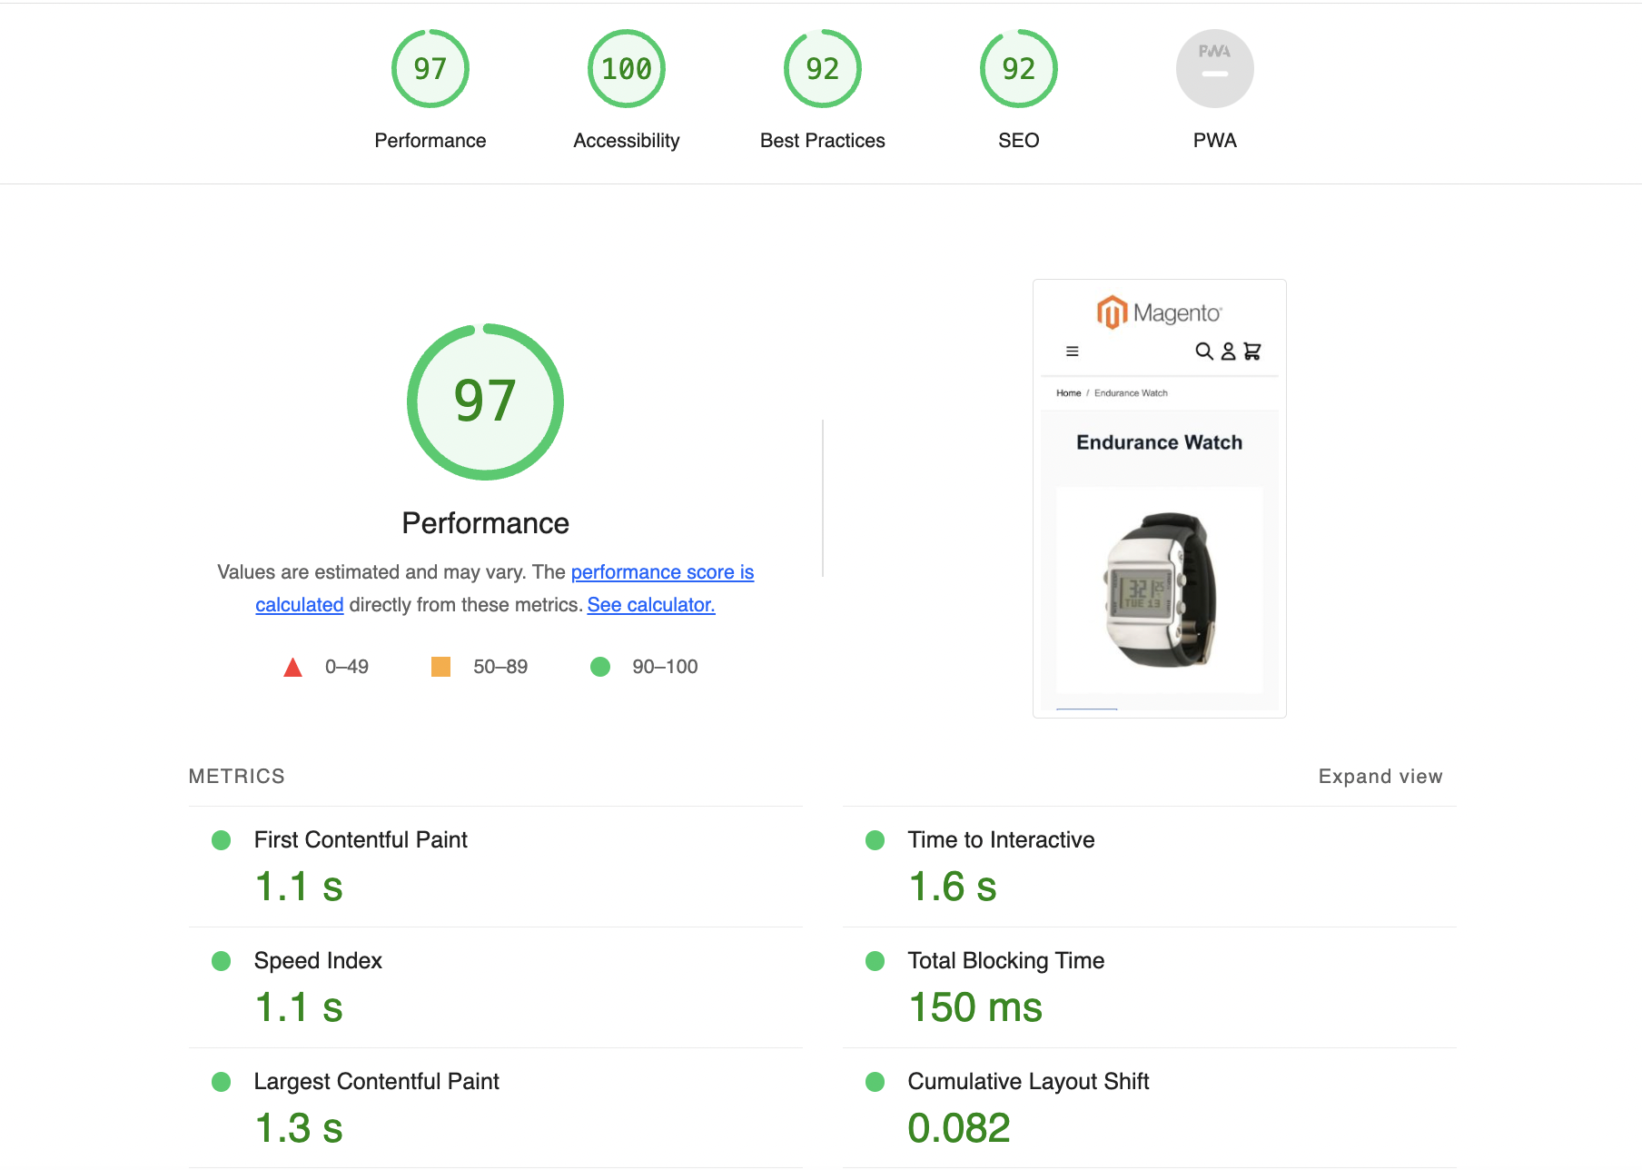Click the red triangle 0–49 legend icon

pyautogui.click(x=292, y=668)
